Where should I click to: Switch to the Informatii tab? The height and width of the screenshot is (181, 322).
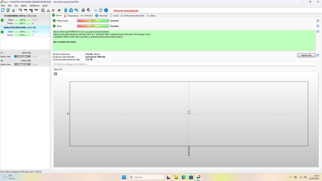coord(101,15)
